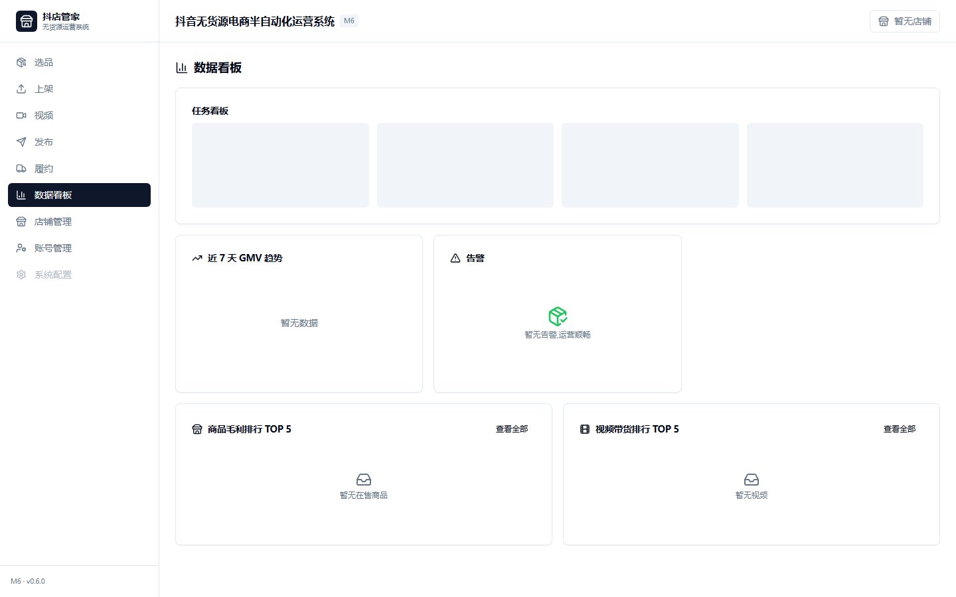
Task: Click the 抖店管家 store logo icon
Action: pos(27,21)
